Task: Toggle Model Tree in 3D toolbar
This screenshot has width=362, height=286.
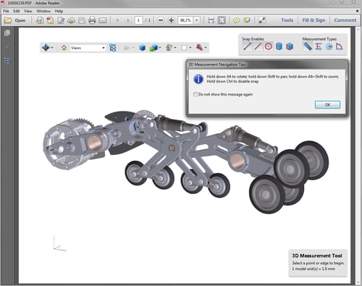Action: point(112,48)
